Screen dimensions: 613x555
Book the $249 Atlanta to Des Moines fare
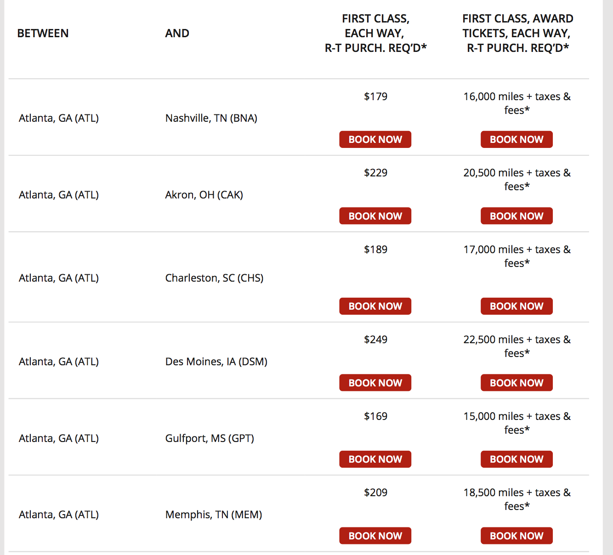pos(375,383)
